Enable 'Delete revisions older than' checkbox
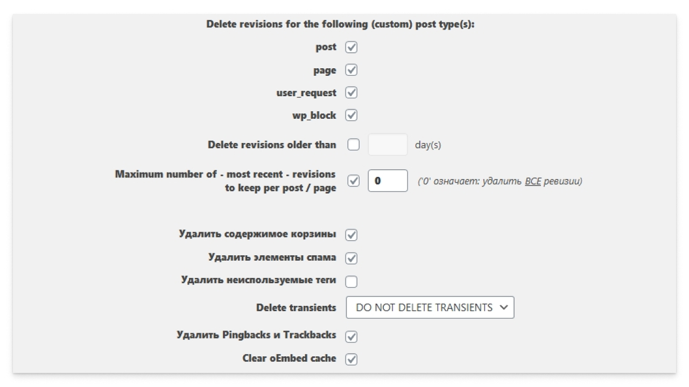689x387 pixels. coord(353,145)
